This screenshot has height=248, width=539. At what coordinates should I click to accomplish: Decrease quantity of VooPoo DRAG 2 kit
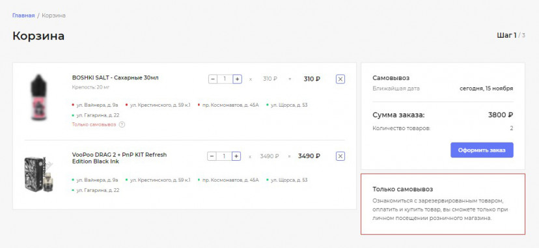point(212,156)
